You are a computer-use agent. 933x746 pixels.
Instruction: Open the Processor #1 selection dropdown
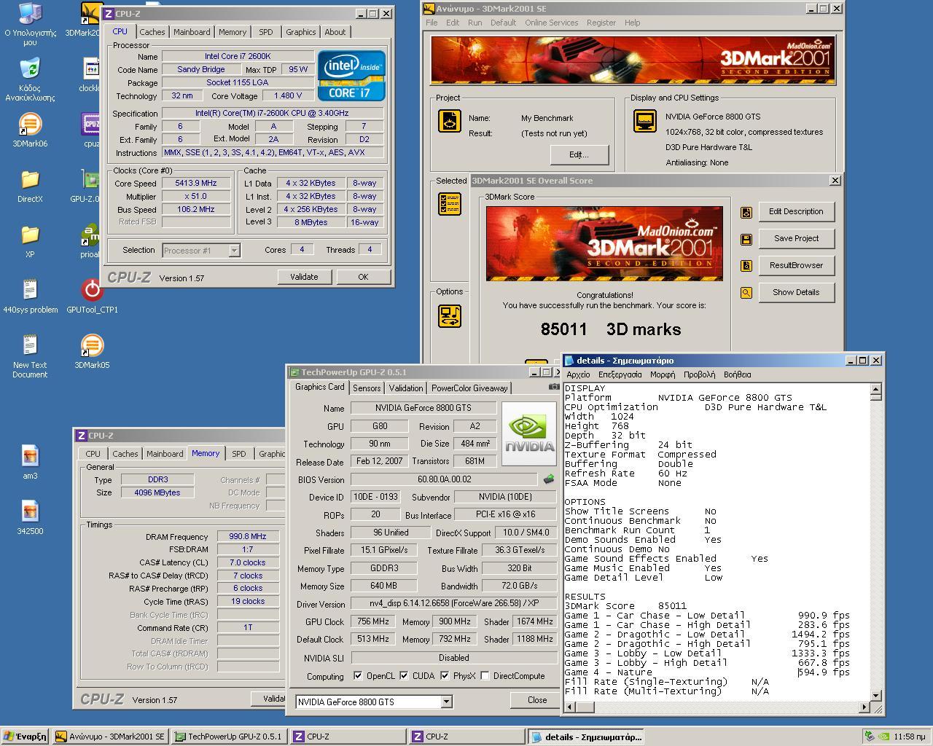(234, 251)
